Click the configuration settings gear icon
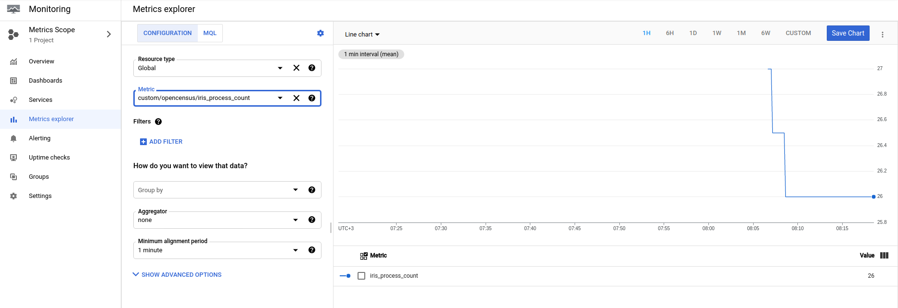Image resolution: width=898 pixels, height=308 pixels. [x=321, y=33]
